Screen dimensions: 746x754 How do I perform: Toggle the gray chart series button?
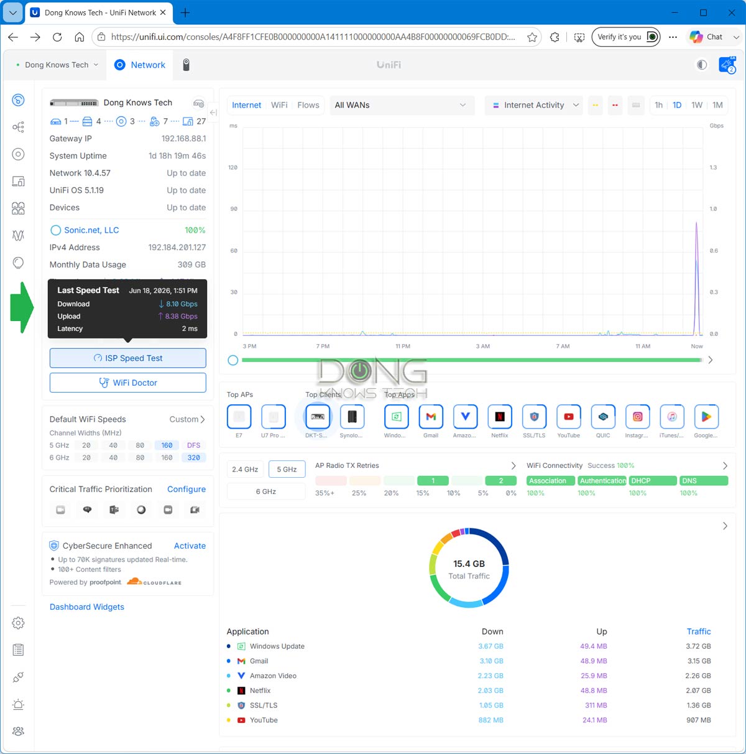coord(636,105)
